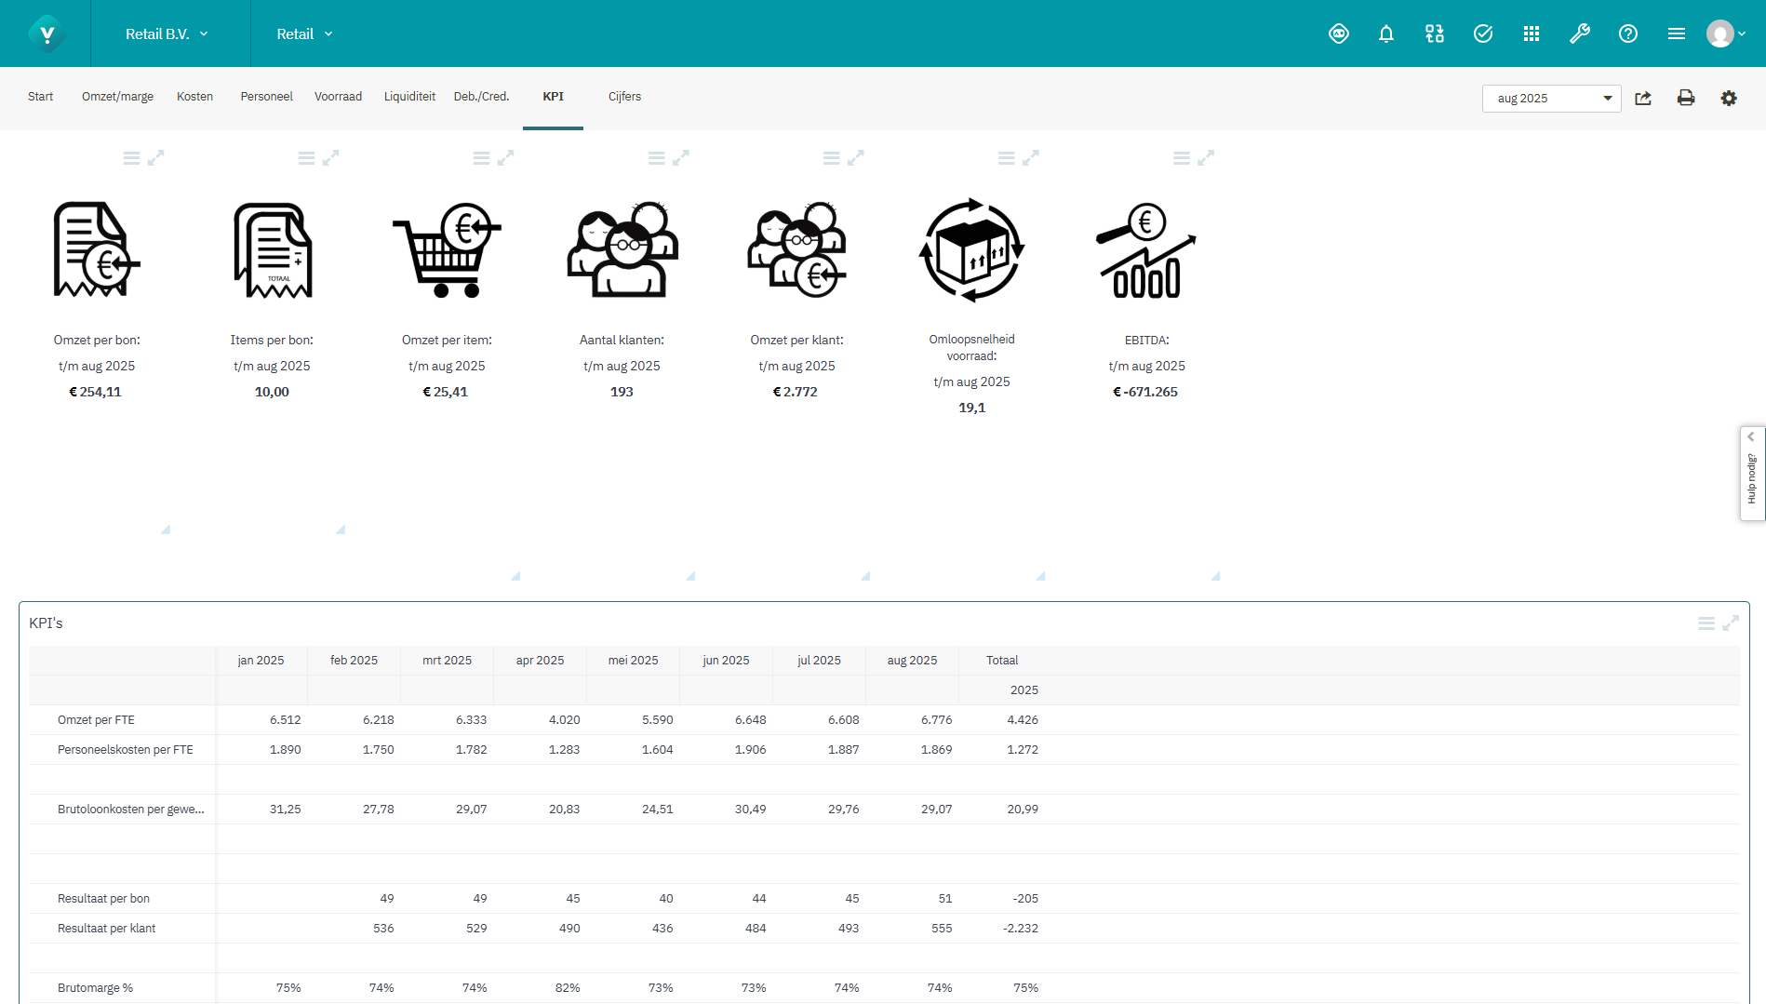1766x1004 pixels.
Task: Expand the user account chevron menu
Action: 1743,33
